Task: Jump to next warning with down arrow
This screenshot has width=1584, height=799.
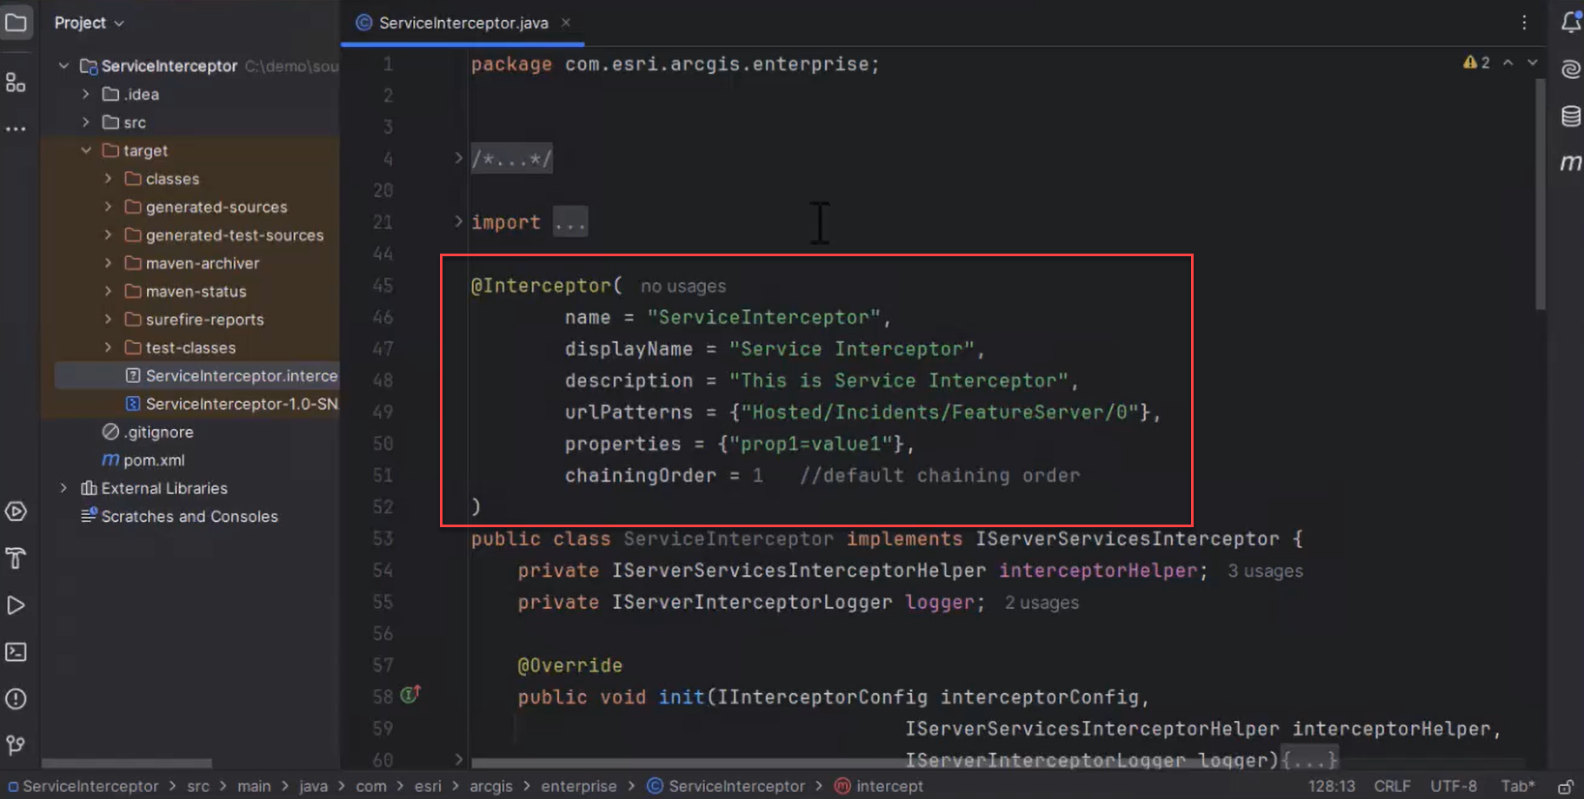Action: point(1532,63)
